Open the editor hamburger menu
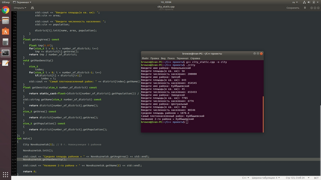321x180 pixels. pos(305,8)
